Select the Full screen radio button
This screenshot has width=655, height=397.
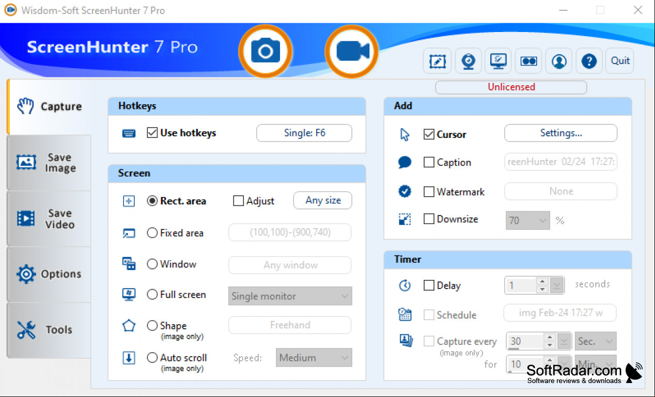click(152, 294)
